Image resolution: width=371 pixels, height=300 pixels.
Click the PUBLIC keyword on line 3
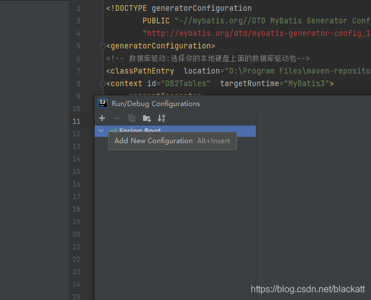[x=156, y=21]
